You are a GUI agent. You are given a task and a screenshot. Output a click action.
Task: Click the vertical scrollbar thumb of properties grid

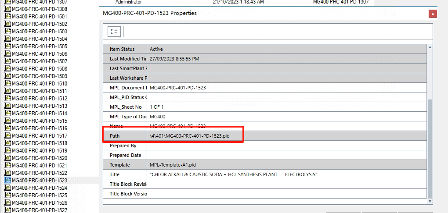[x=430, y=148]
